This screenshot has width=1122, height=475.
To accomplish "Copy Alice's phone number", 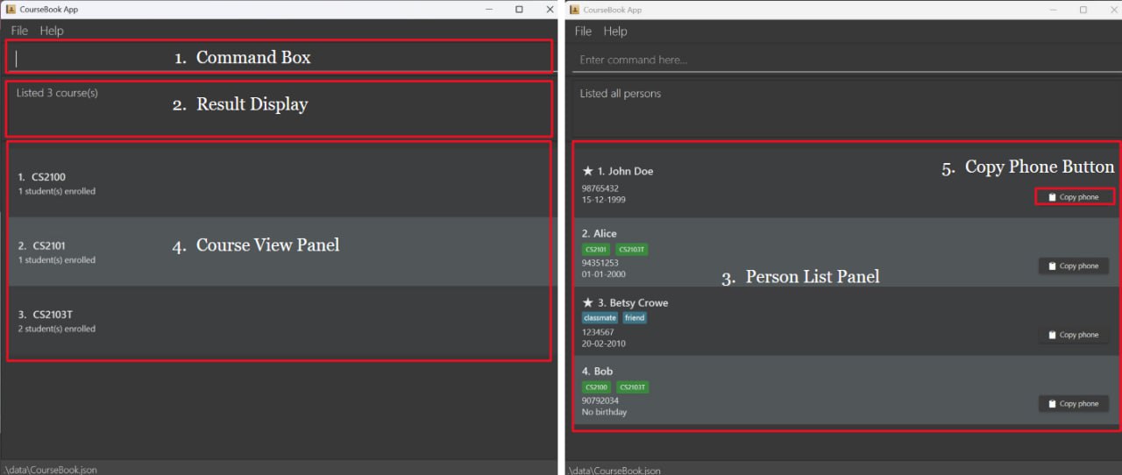I will coord(1074,266).
